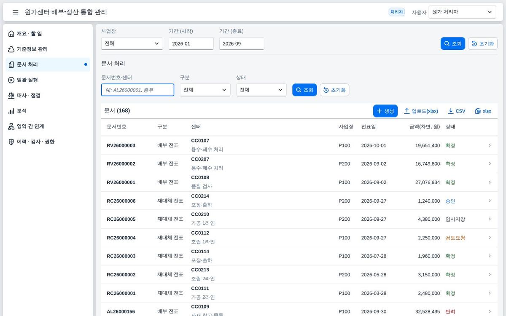The height and width of the screenshot is (316, 506).
Task: Open the 사업장 dropdown
Action: point(132,43)
